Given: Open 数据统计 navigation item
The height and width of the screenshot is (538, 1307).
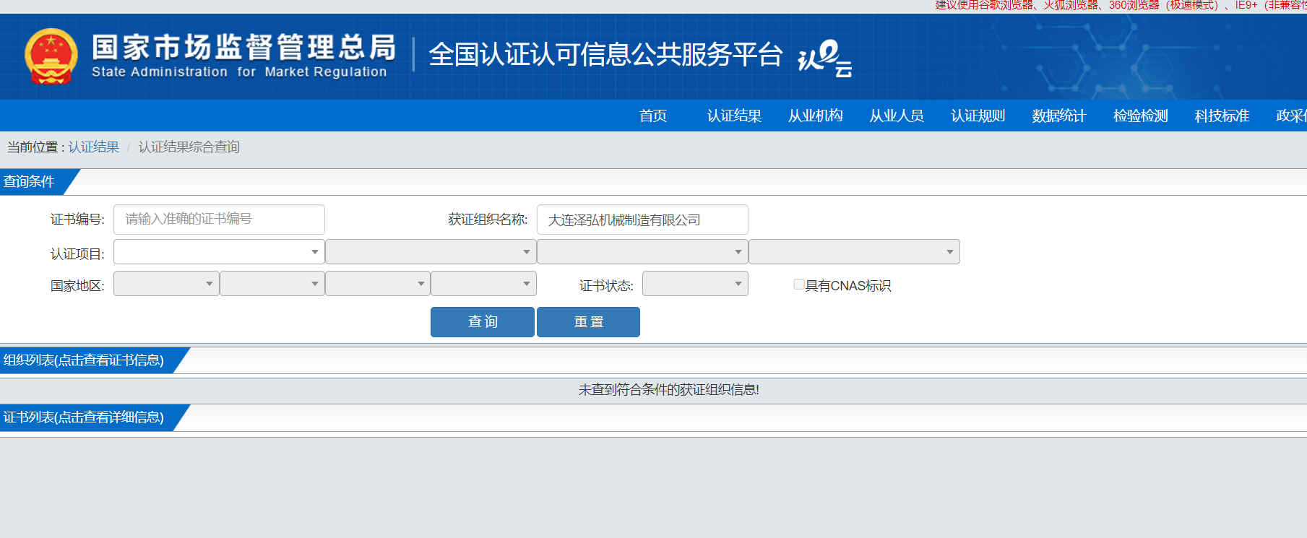Looking at the screenshot, I should click(x=1059, y=116).
